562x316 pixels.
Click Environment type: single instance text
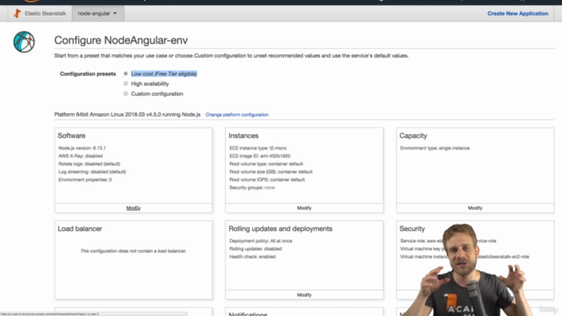(435, 148)
